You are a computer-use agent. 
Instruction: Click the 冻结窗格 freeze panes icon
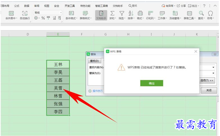(x=175, y=13)
